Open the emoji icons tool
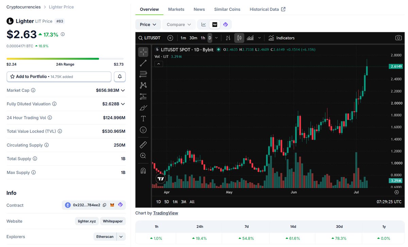The width and height of the screenshot is (408, 247). (143, 130)
